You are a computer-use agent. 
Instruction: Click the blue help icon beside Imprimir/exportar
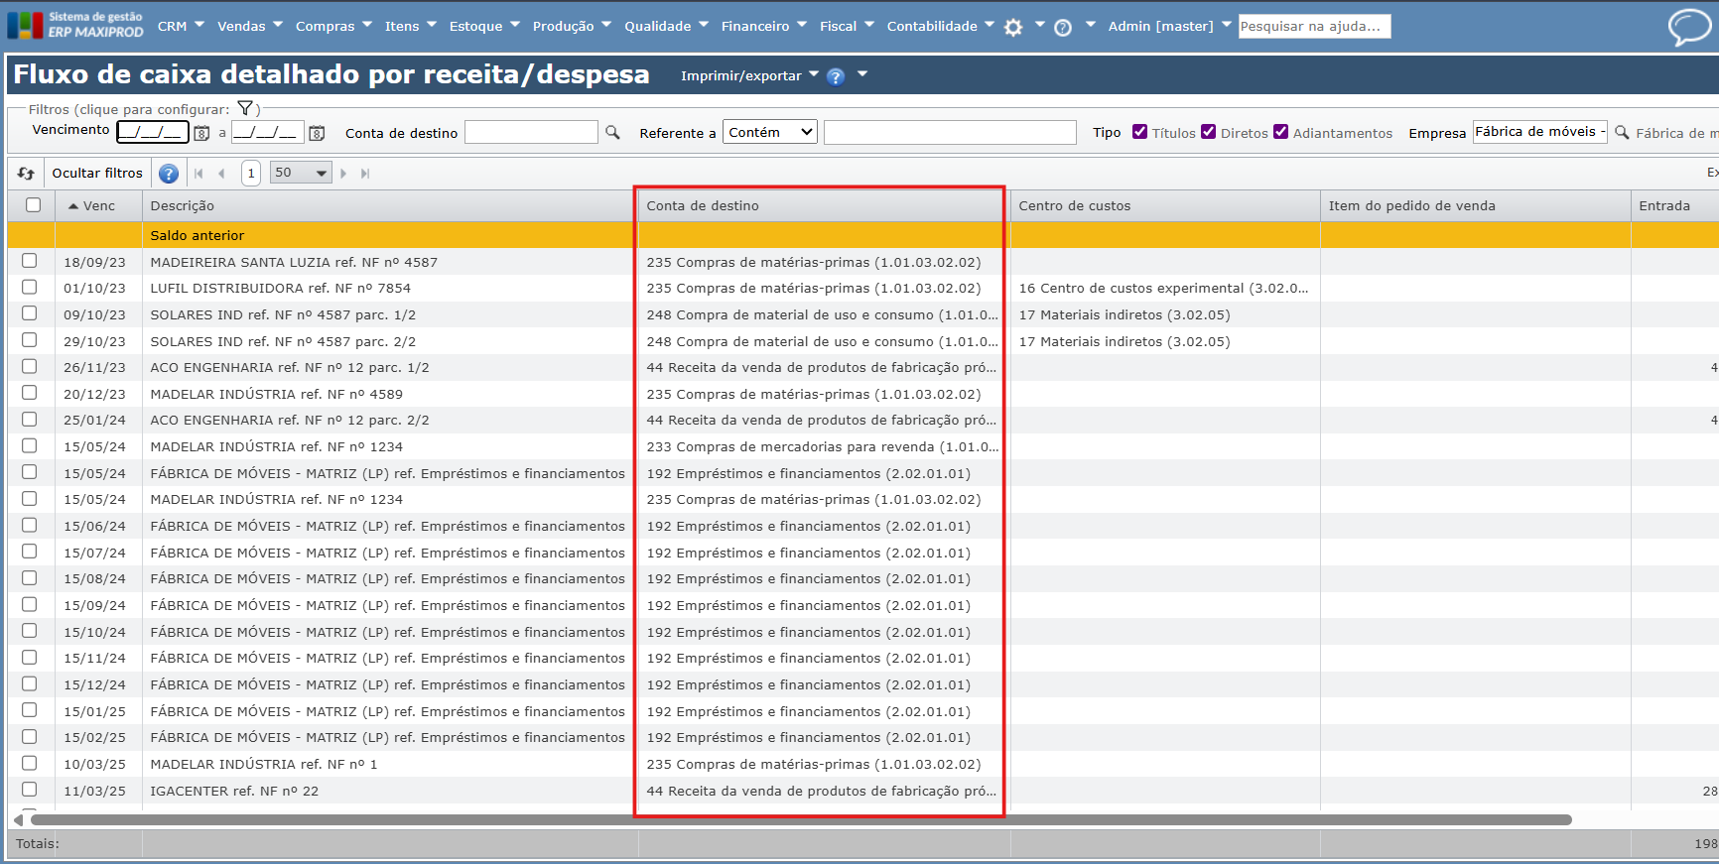pos(836,76)
